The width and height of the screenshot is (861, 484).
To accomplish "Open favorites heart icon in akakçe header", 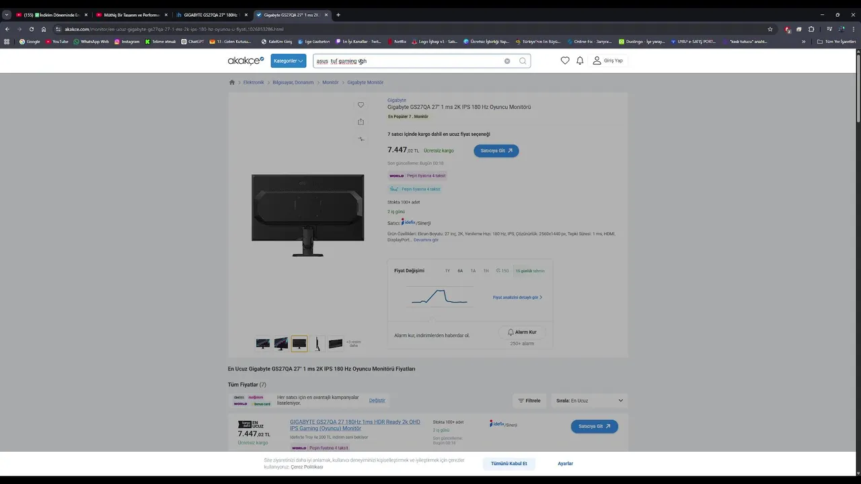I will (565, 61).
